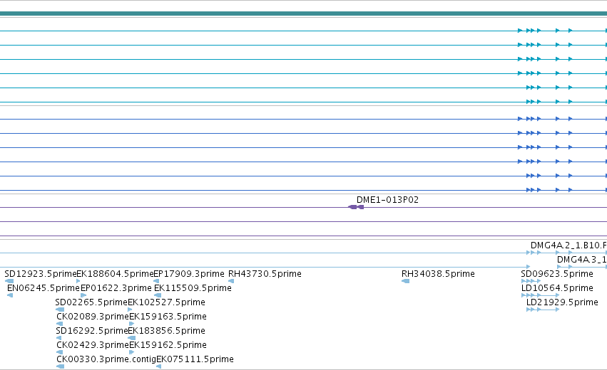Click the LD21929.5prime label
Viewport: 607px width, 370px height.
562,302
